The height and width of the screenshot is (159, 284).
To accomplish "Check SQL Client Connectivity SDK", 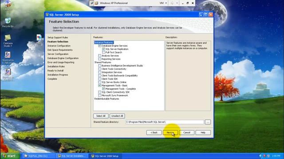I will point(99,92).
